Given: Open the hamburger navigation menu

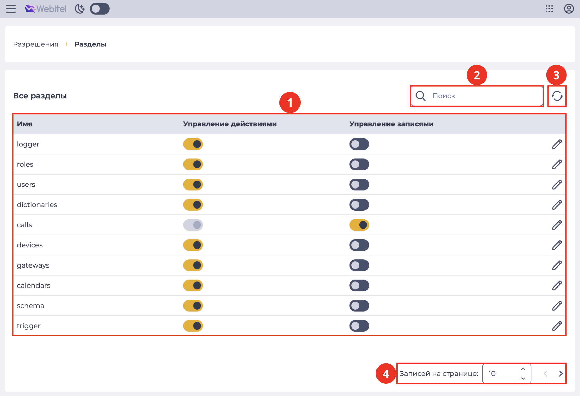Looking at the screenshot, I should point(11,9).
